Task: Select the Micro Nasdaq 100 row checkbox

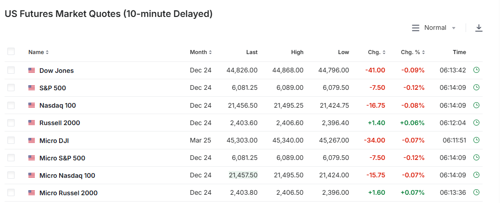Action: click(x=11, y=175)
